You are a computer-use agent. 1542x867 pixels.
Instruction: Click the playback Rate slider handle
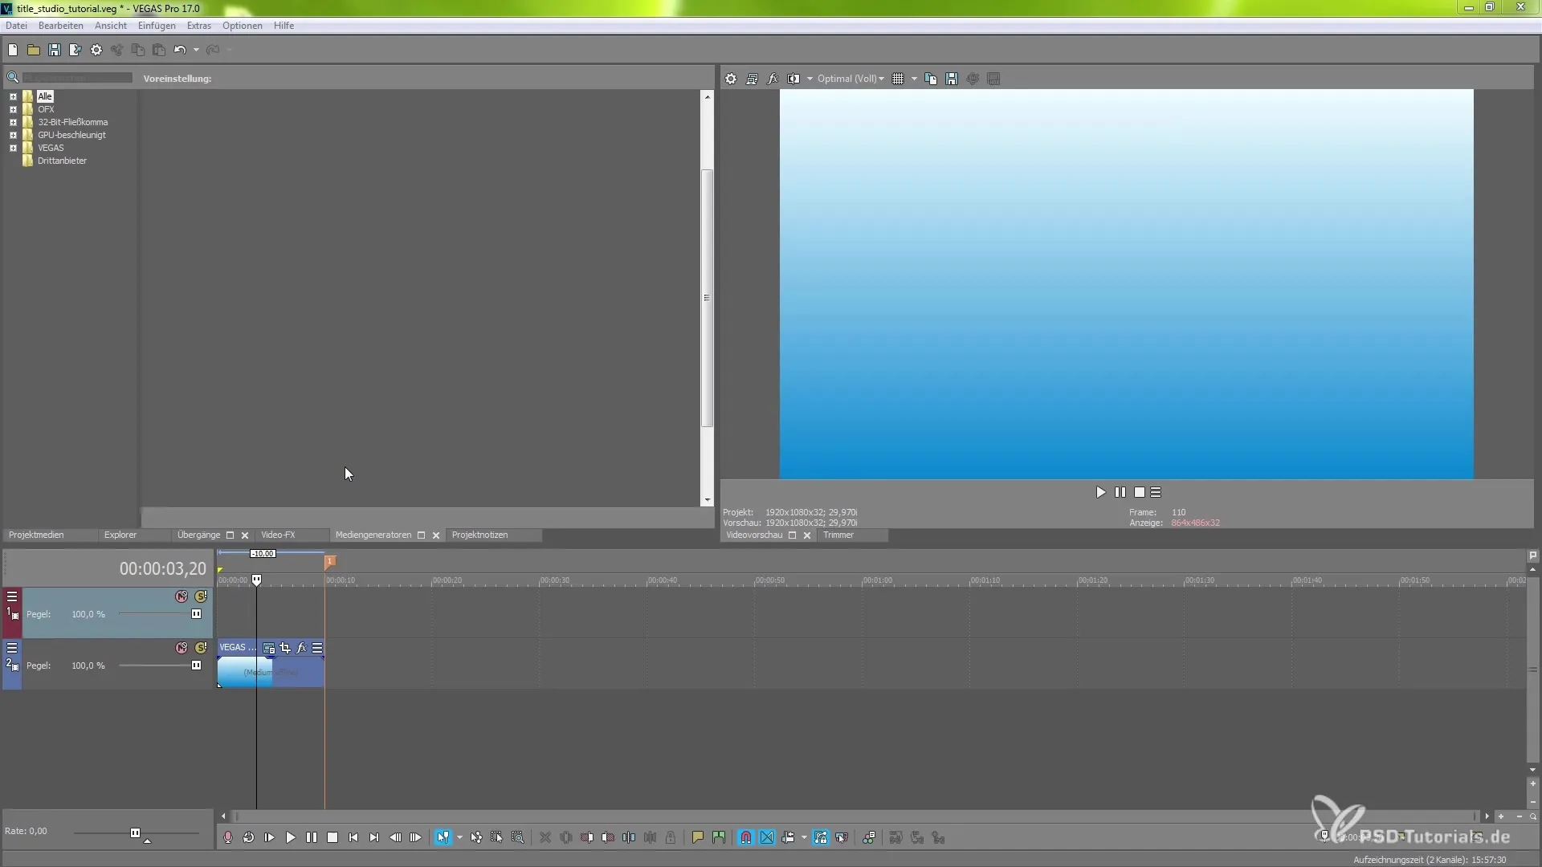pyautogui.click(x=135, y=833)
